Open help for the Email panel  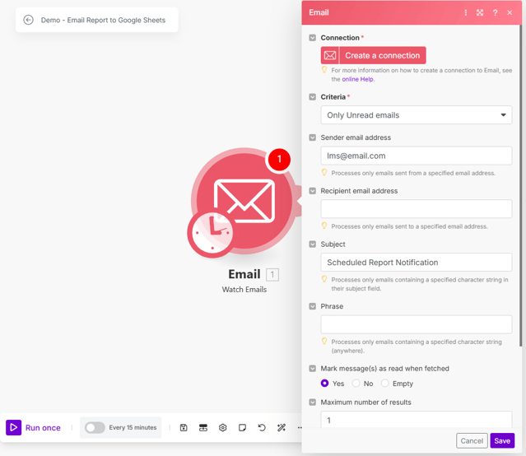click(x=496, y=12)
